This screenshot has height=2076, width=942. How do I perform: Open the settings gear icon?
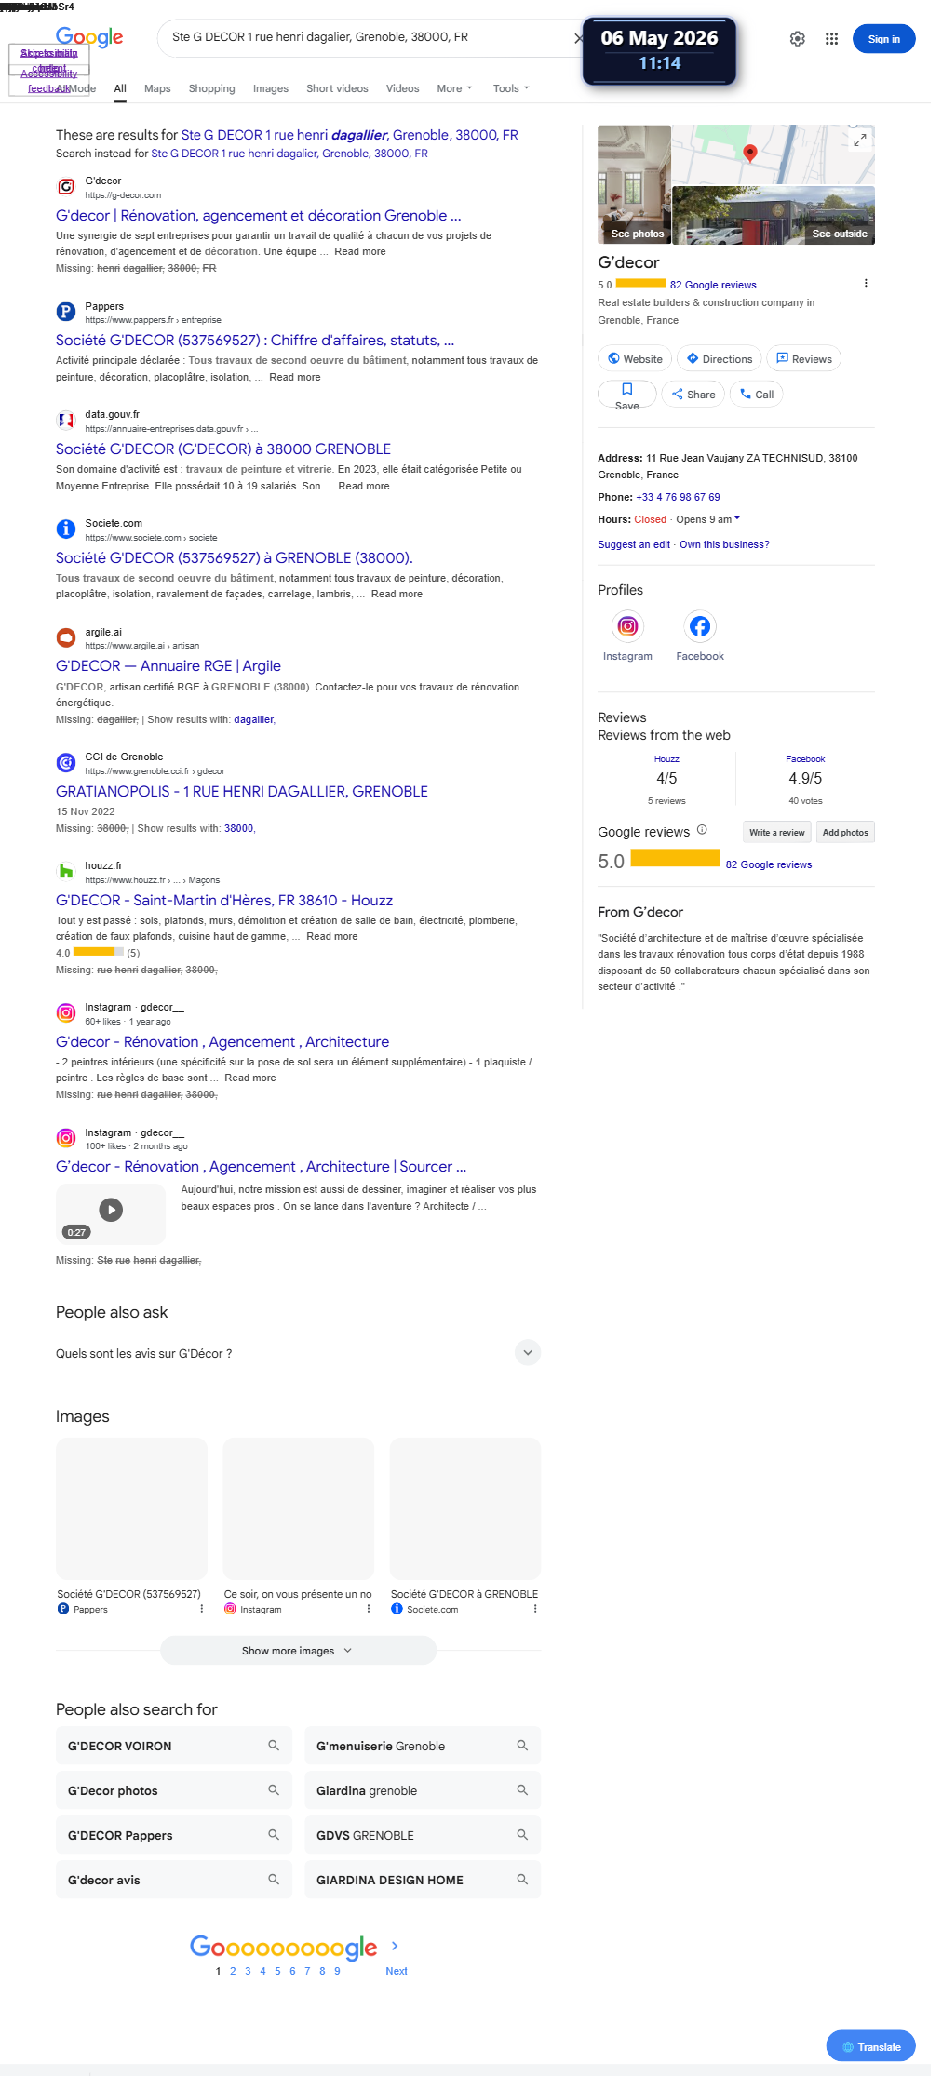(x=798, y=39)
